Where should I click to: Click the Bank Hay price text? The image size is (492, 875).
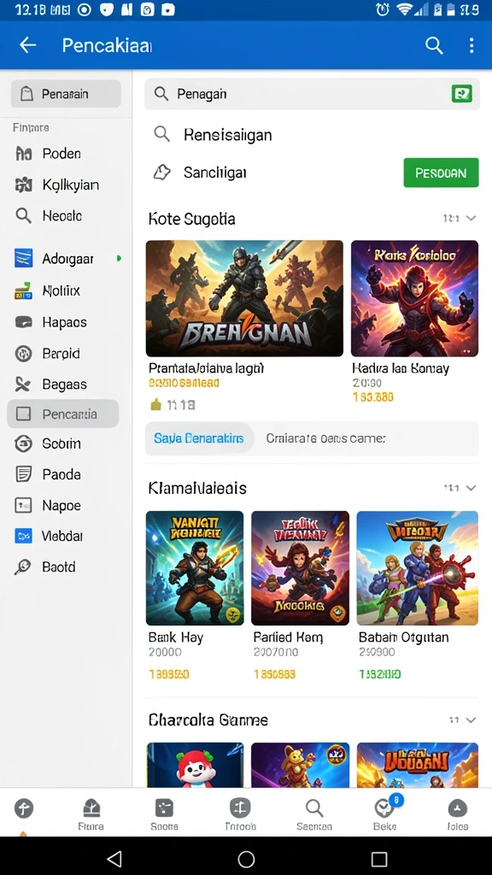pos(169,674)
